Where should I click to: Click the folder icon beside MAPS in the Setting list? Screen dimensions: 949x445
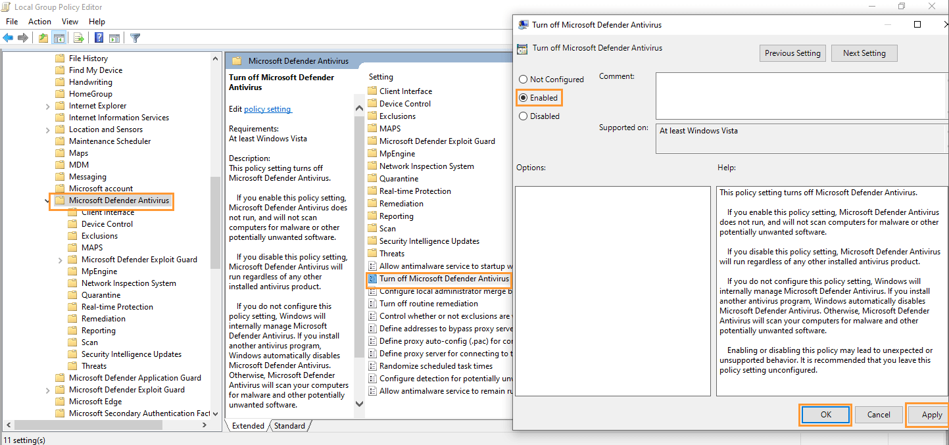(372, 129)
